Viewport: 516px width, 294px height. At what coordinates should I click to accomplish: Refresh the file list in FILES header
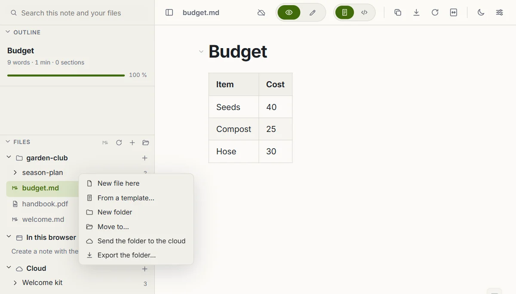(x=119, y=142)
